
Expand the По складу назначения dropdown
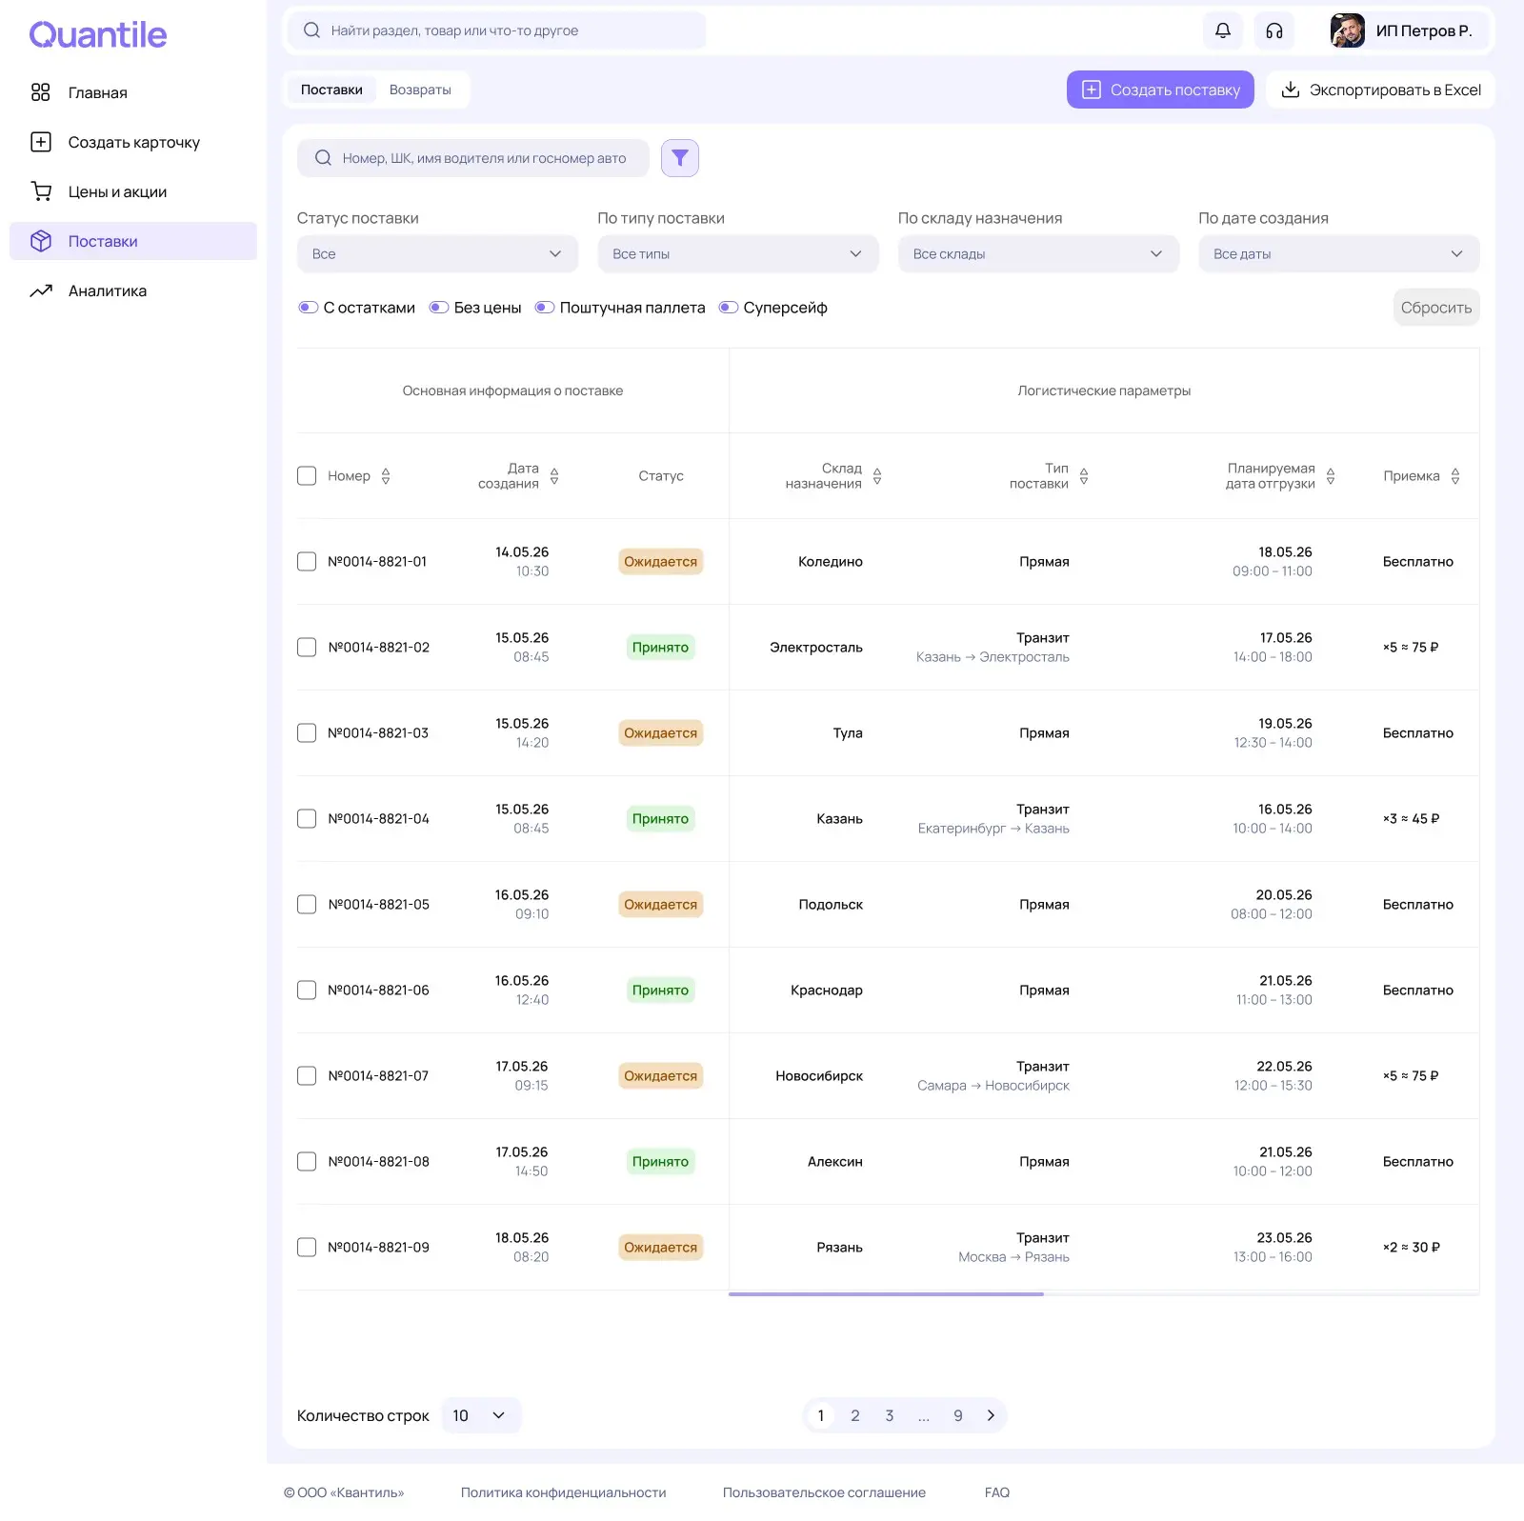1038,254
